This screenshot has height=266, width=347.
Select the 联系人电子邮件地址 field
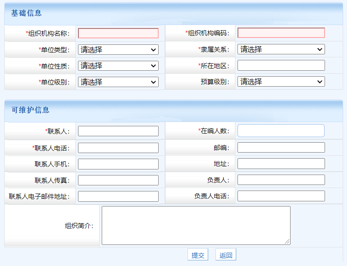coord(118,196)
